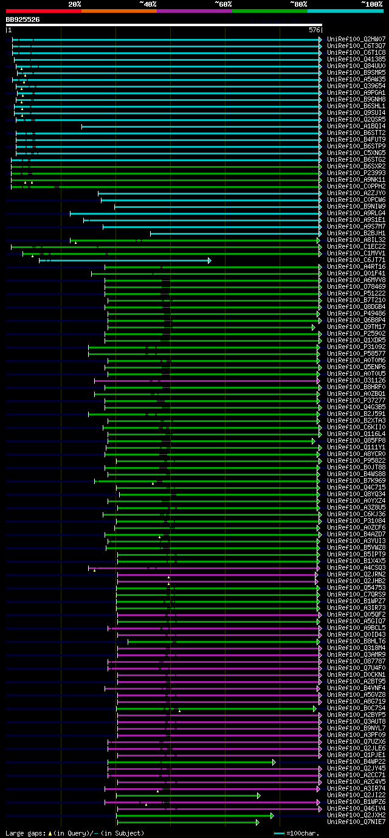
Task: Open hit UniRef100_Q39654
Action: (356, 86)
